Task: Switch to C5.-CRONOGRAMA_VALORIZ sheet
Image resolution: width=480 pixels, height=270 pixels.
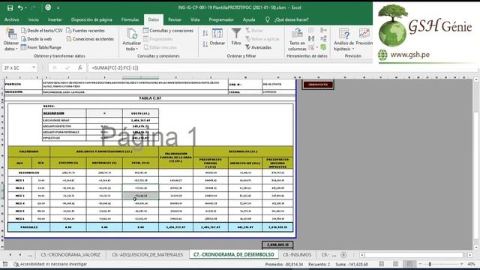Action: click(70, 255)
